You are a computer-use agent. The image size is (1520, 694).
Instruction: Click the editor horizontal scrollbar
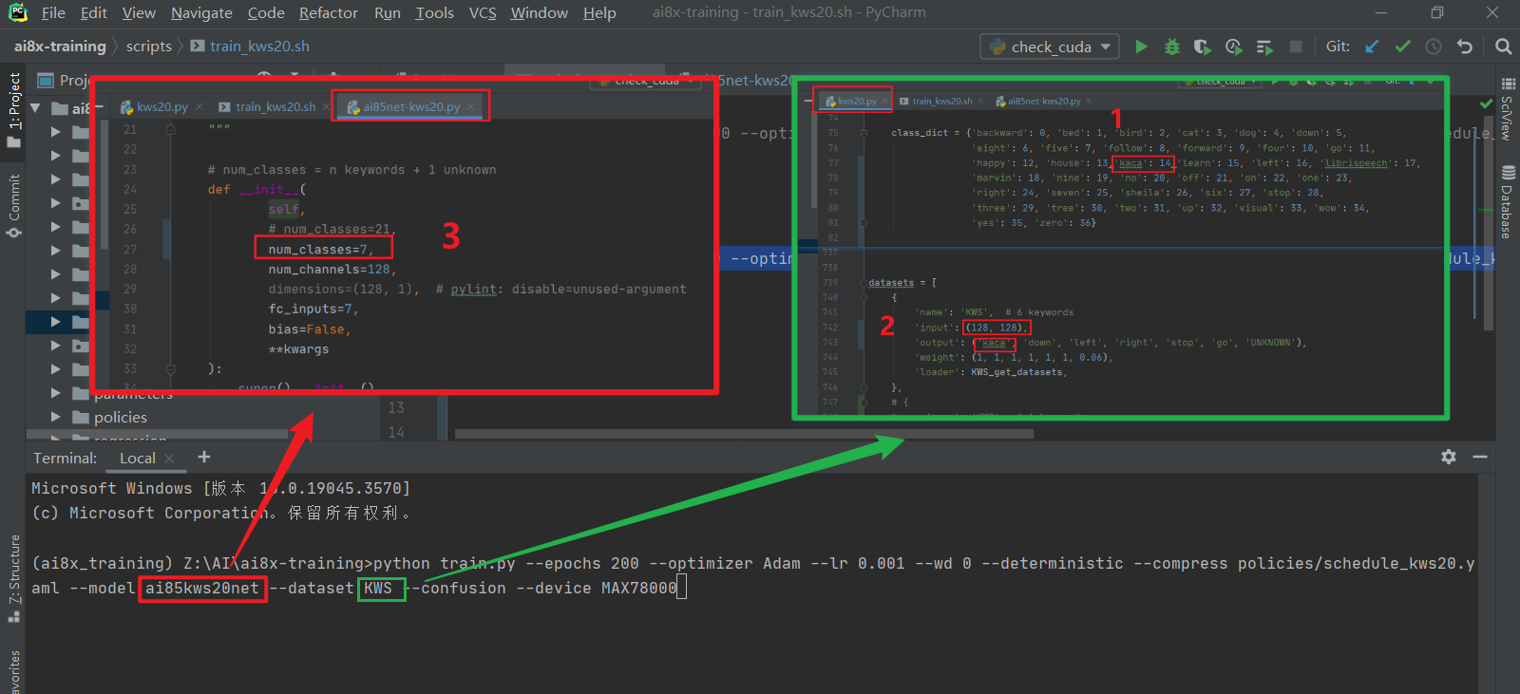pos(744,434)
